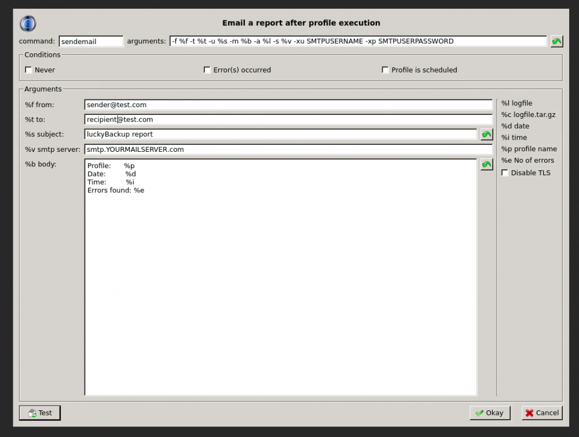Screen dimensions: 579x437
Task: Click the %c logfile.tar.gz hint text
Action: tap(528, 115)
